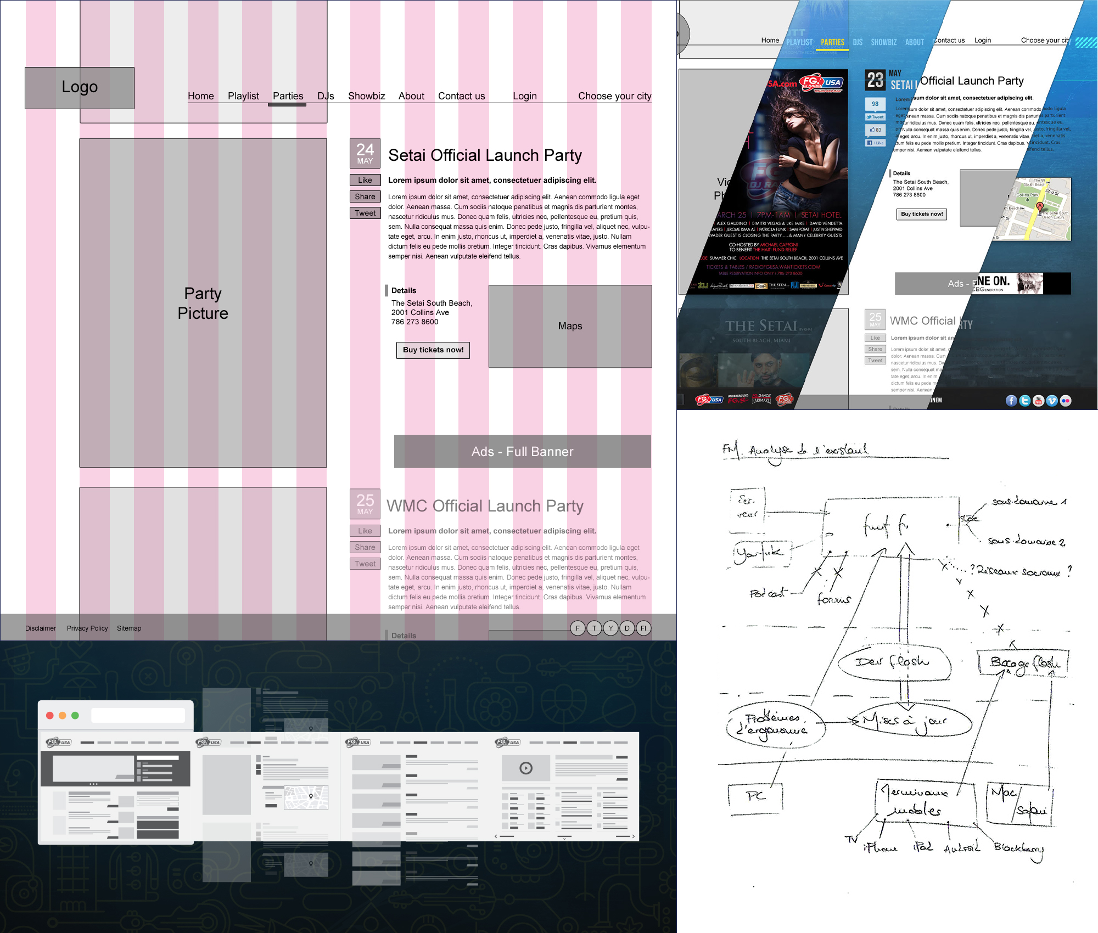Click Buy tickets now! in the blue design
Image resolution: width=1098 pixels, height=933 pixels.
(922, 214)
